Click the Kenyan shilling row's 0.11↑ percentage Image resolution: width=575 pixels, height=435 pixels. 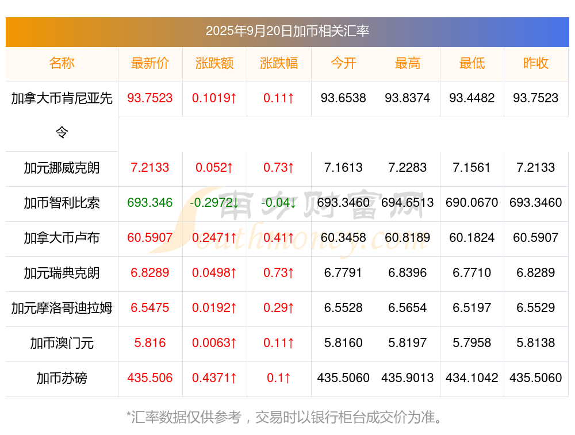click(279, 98)
